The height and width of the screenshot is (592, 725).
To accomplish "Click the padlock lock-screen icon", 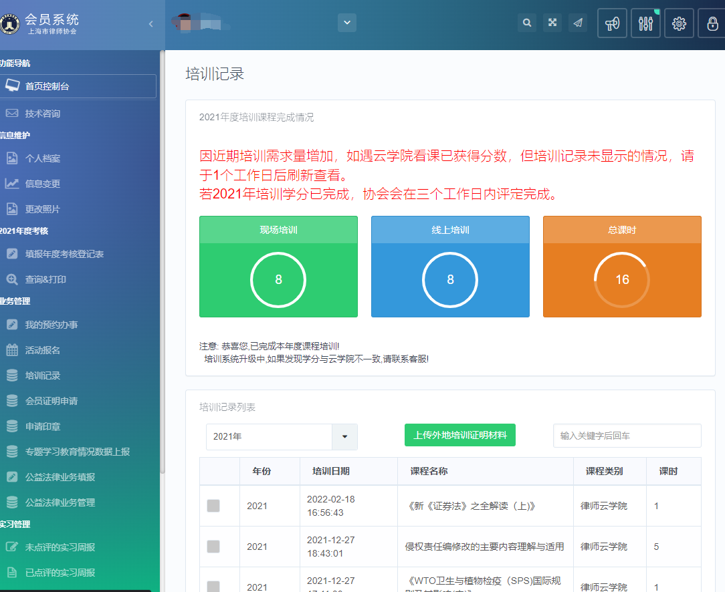I will pos(712,23).
